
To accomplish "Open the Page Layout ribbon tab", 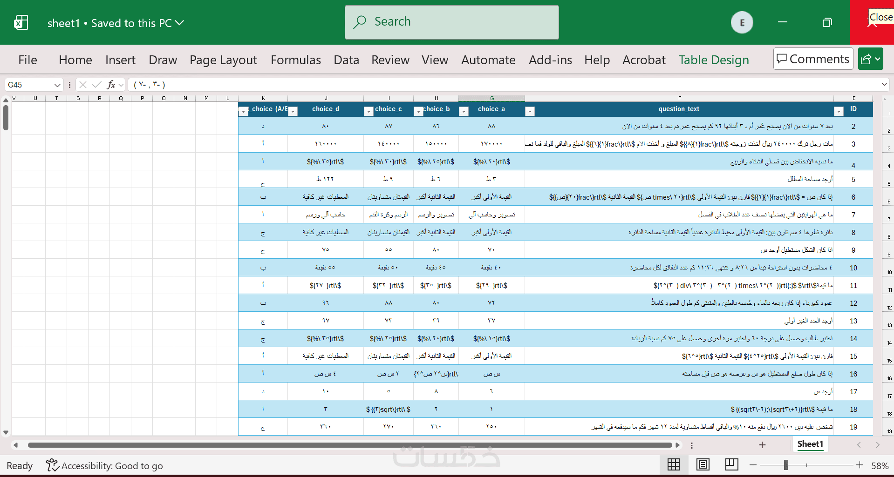I will click(x=223, y=60).
